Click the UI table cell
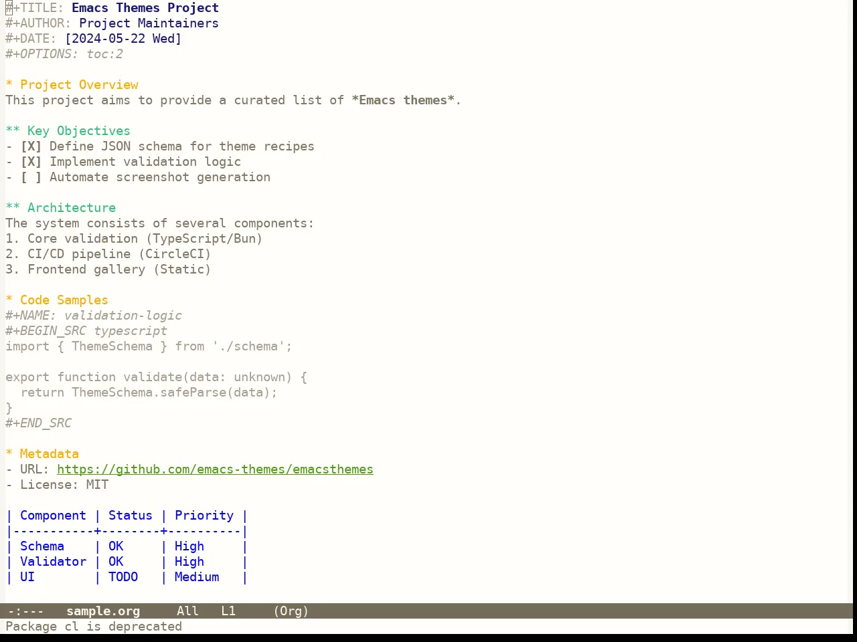 click(27, 577)
